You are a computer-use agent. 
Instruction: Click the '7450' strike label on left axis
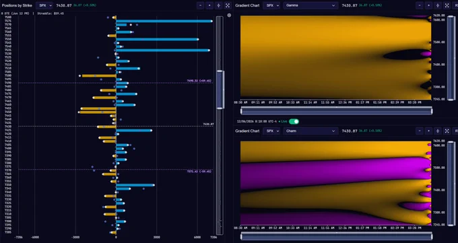(x=8, y=112)
